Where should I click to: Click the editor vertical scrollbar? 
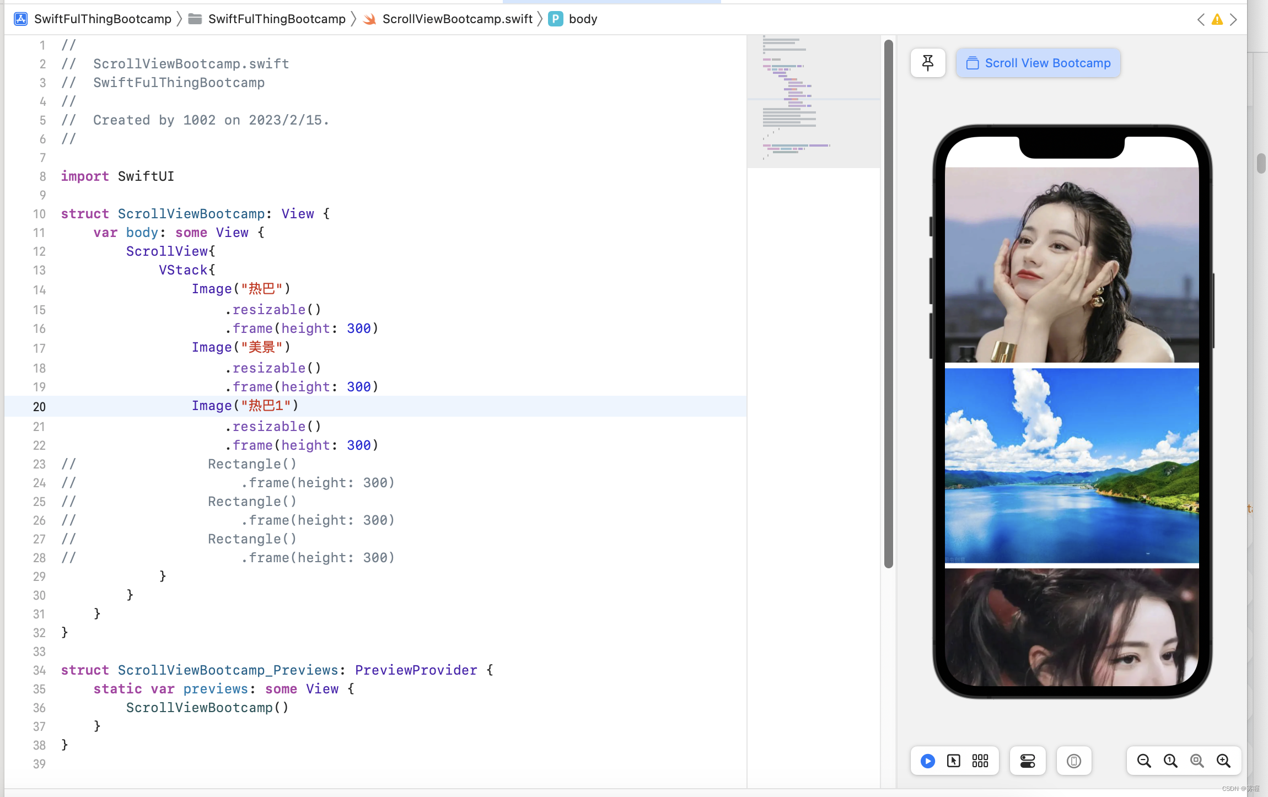[x=888, y=303]
